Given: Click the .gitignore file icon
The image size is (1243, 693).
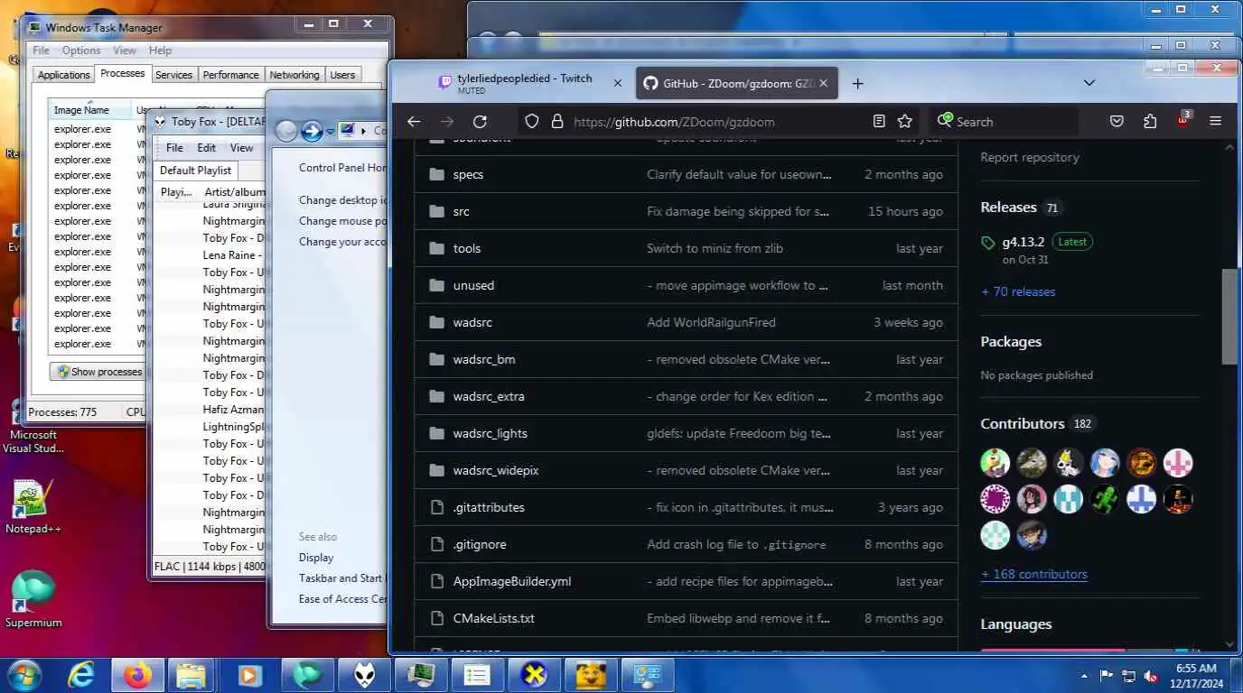Looking at the screenshot, I should pos(437,544).
